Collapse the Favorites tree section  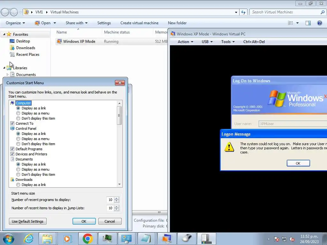[4, 34]
